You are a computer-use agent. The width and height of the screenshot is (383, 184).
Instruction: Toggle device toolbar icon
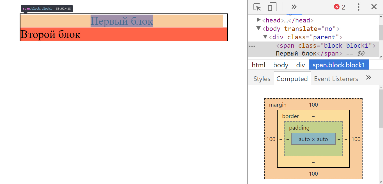pyautogui.click(x=272, y=7)
